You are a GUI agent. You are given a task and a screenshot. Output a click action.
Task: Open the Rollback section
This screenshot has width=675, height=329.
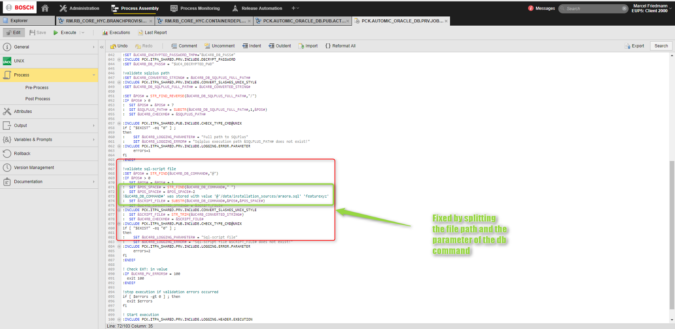(49, 154)
